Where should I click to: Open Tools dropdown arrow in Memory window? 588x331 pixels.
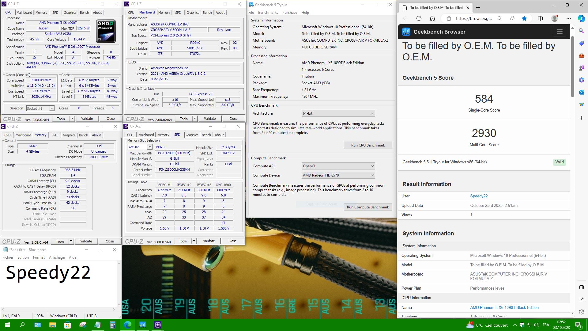(x=71, y=241)
